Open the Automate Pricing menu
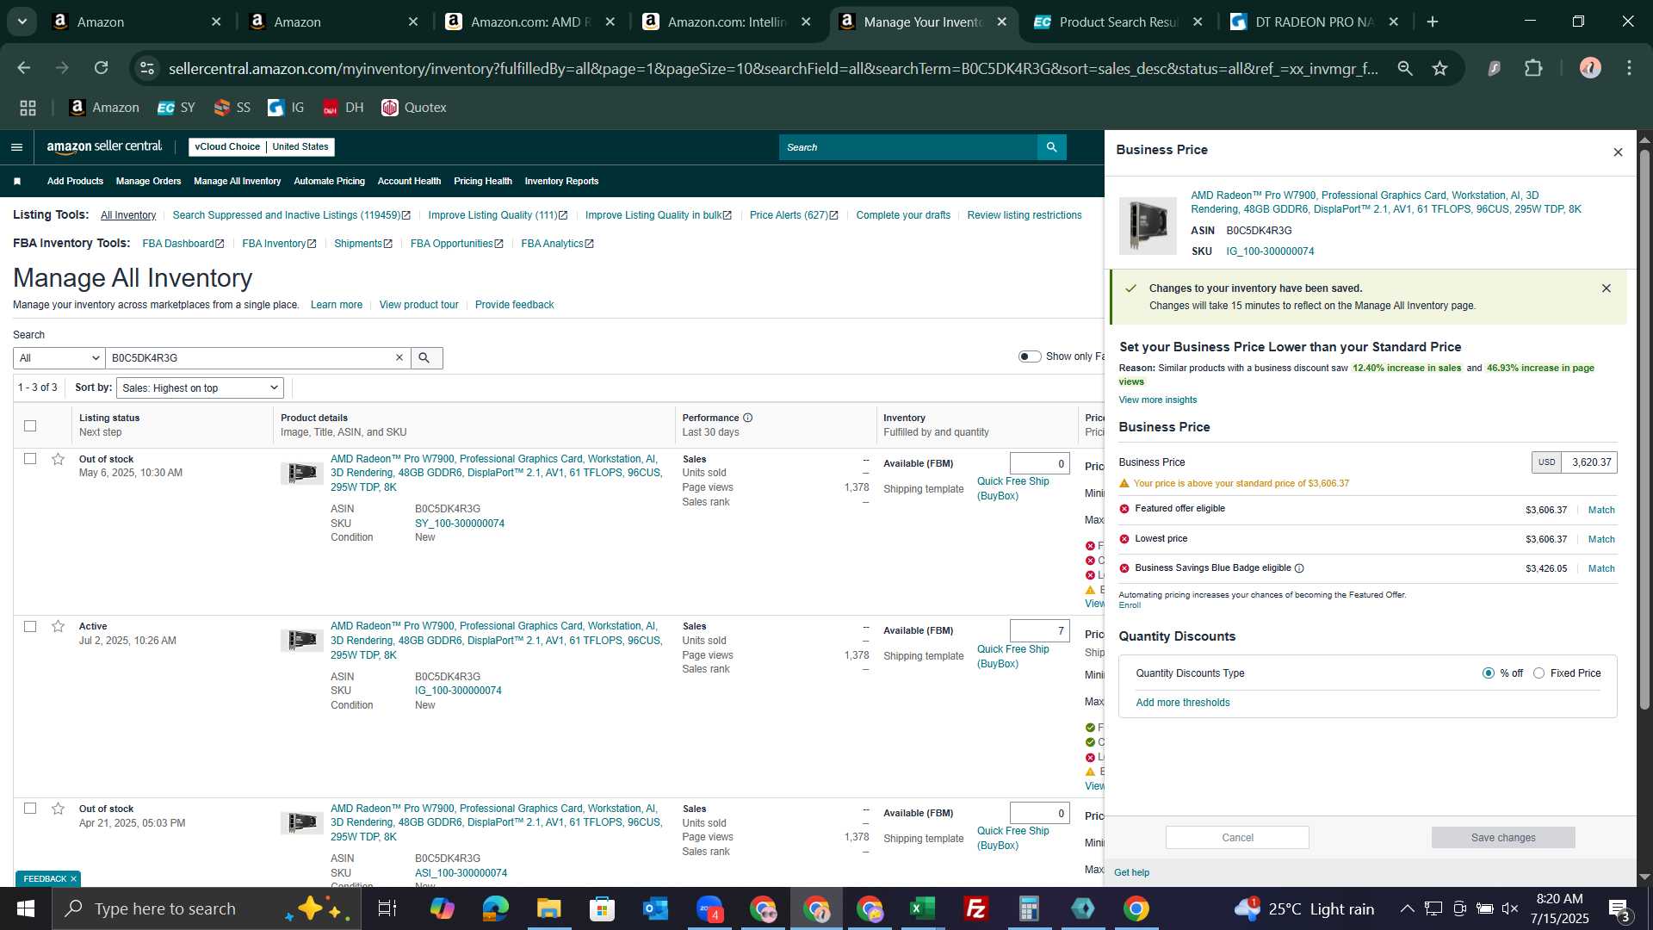This screenshot has width=1653, height=930. [329, 182]
